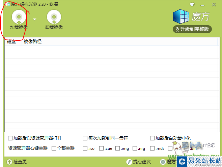The width and height of the screenshot is (222, 167).
Task: Check the .nrg association checkbox
Action: click(135, 148)
